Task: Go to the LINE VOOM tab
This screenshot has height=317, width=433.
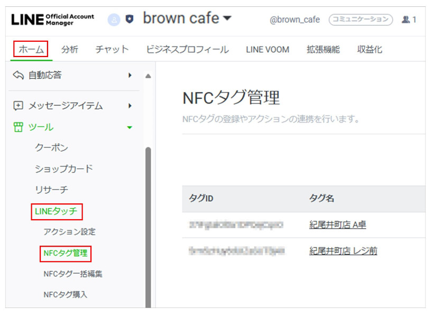Action: pyautogui.click(x=268, y=50)
